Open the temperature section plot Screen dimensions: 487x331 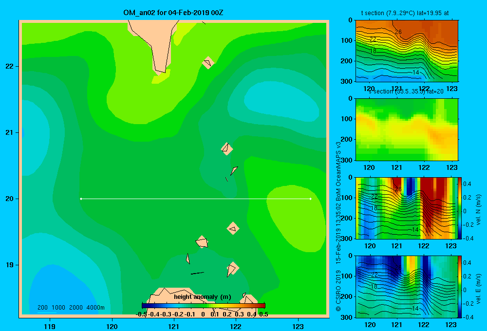tap(407, 51)
